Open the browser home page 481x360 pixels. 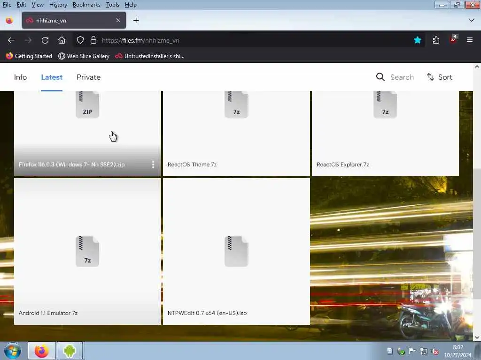[62, 40]
